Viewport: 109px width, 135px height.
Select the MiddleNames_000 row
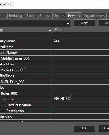click(26, 58)
